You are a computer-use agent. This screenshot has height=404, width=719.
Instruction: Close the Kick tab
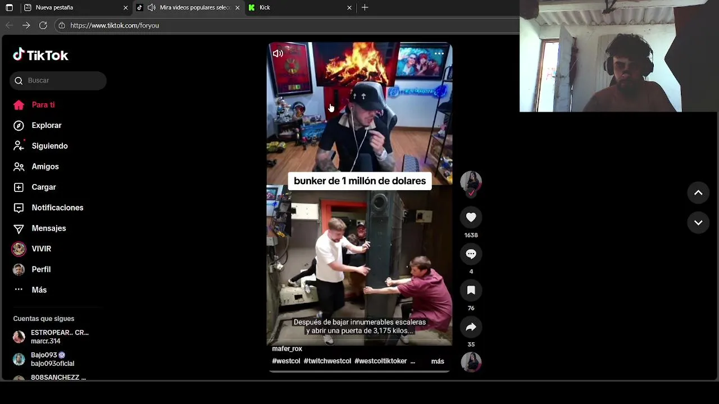tap(349, 7)
